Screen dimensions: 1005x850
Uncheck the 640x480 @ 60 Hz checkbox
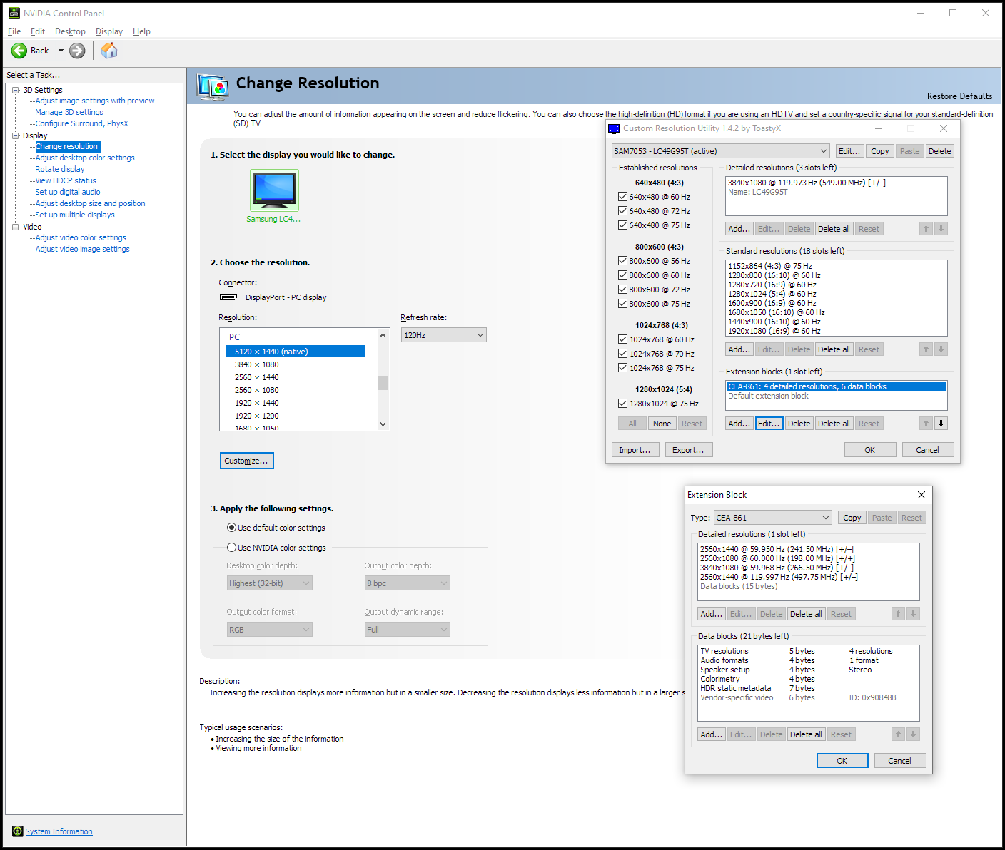coord(622,197)
